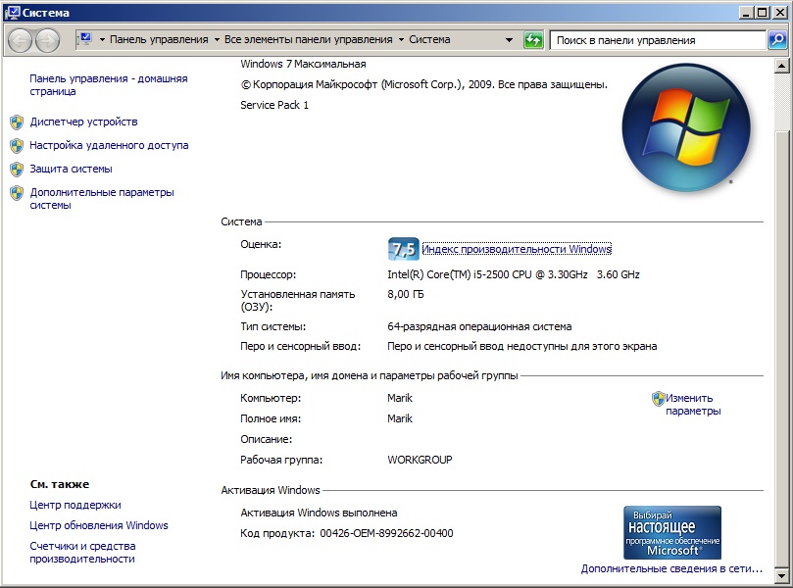
Task: Open Индекс производительности Windows link
Action: [x=517, y=249]
